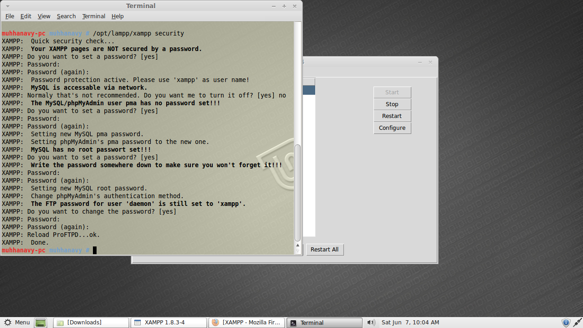583x328 pixels.
Task: Open the View menu in Terminal
Action: [44, 16]
